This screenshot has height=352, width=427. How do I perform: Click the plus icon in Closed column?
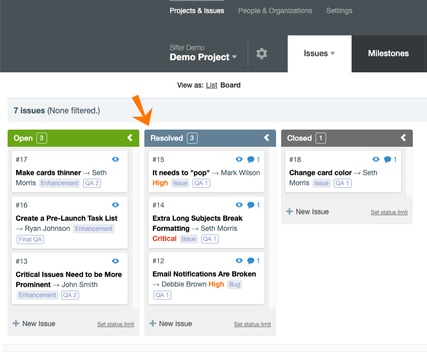click(289, 211)
